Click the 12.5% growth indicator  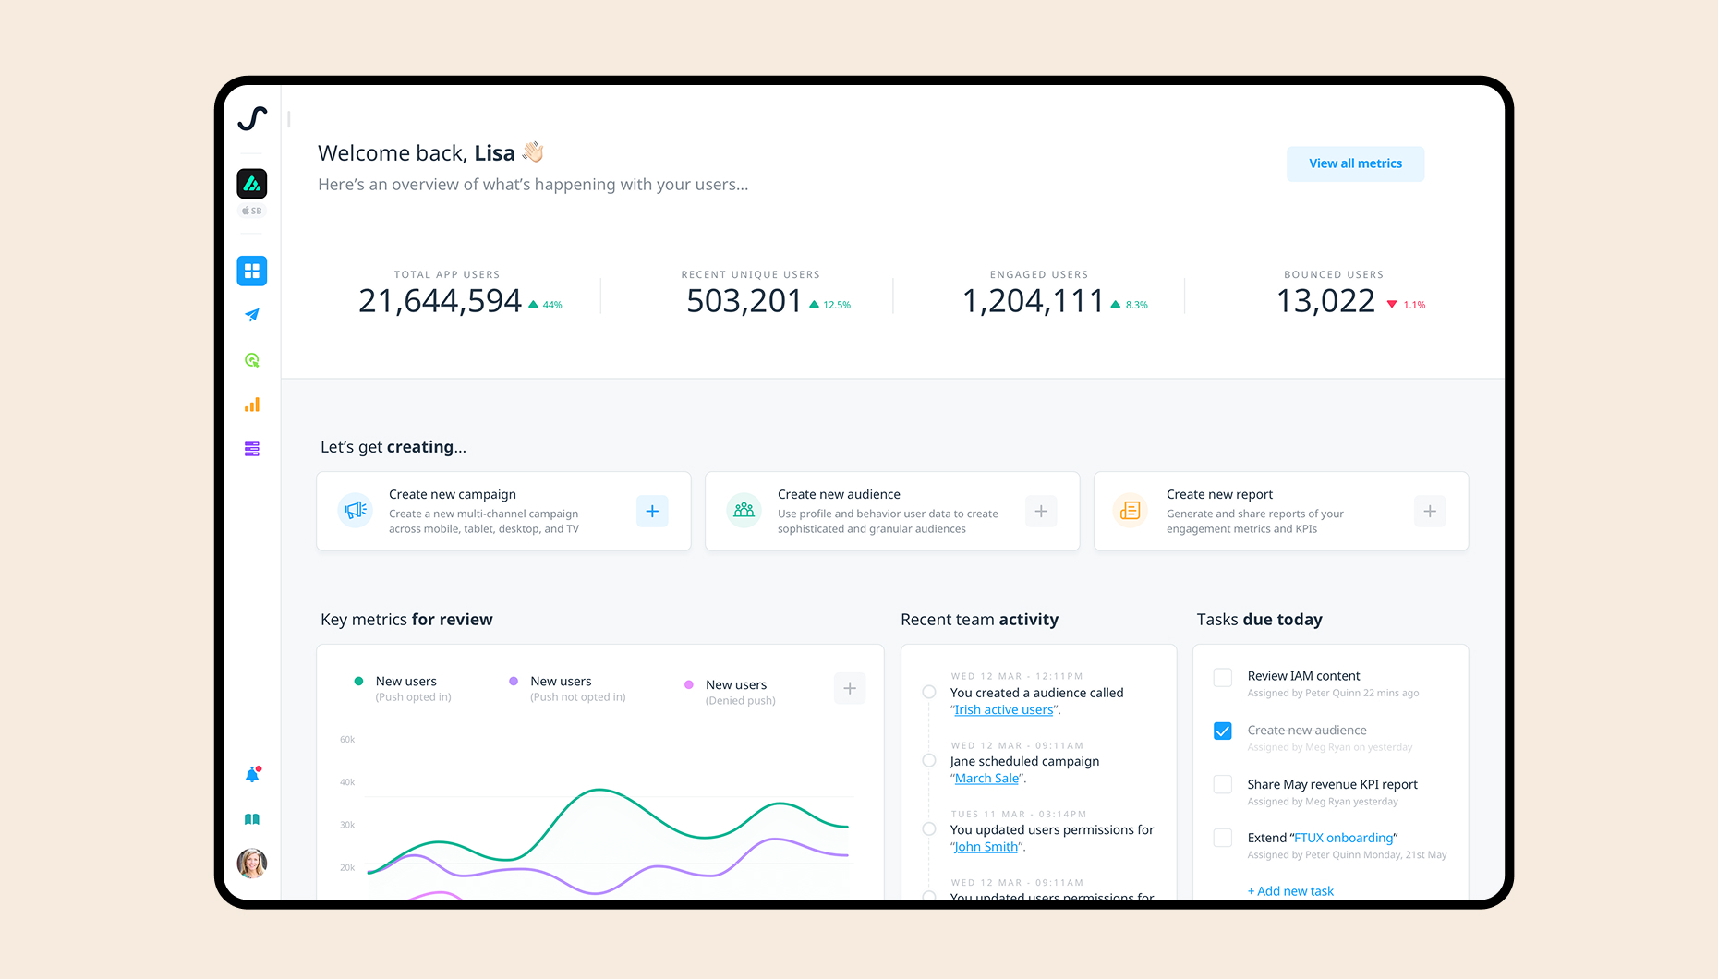pos(830,305)
